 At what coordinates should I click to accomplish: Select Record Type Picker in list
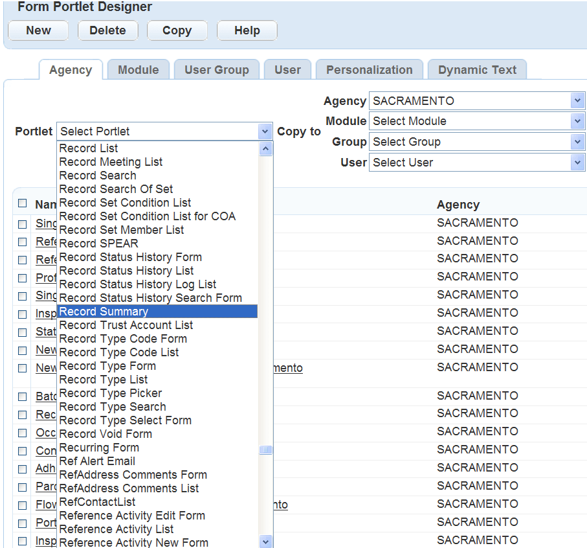[x=111, y=393]
